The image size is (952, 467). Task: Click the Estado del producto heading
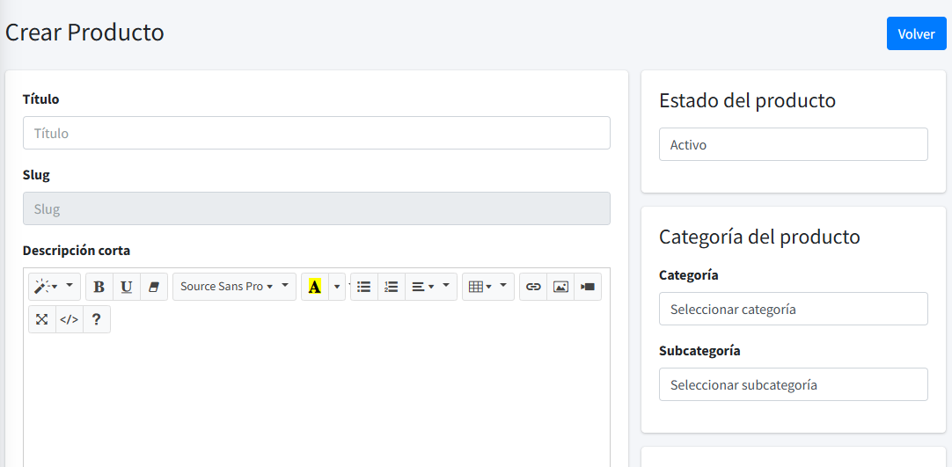pyautogui.click(x=747, y=100)
